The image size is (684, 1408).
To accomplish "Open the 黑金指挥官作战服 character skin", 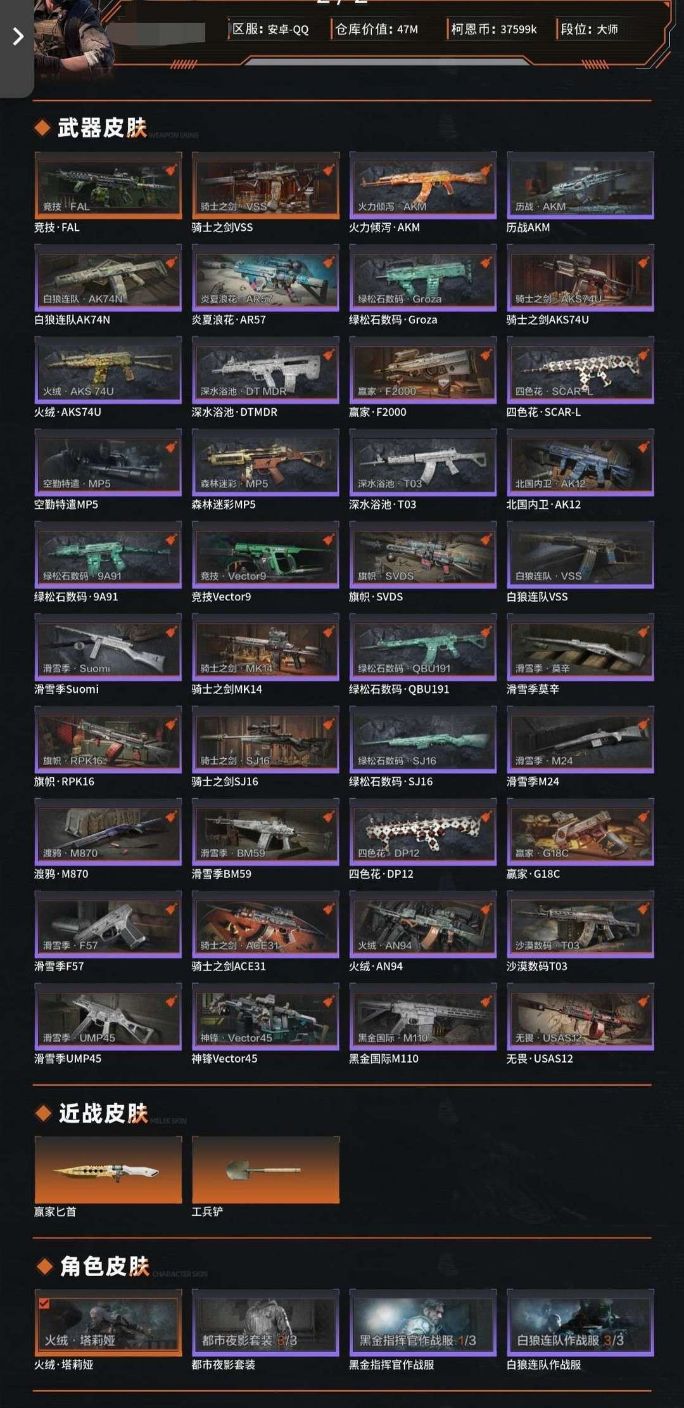I will tap(422, 1322).
